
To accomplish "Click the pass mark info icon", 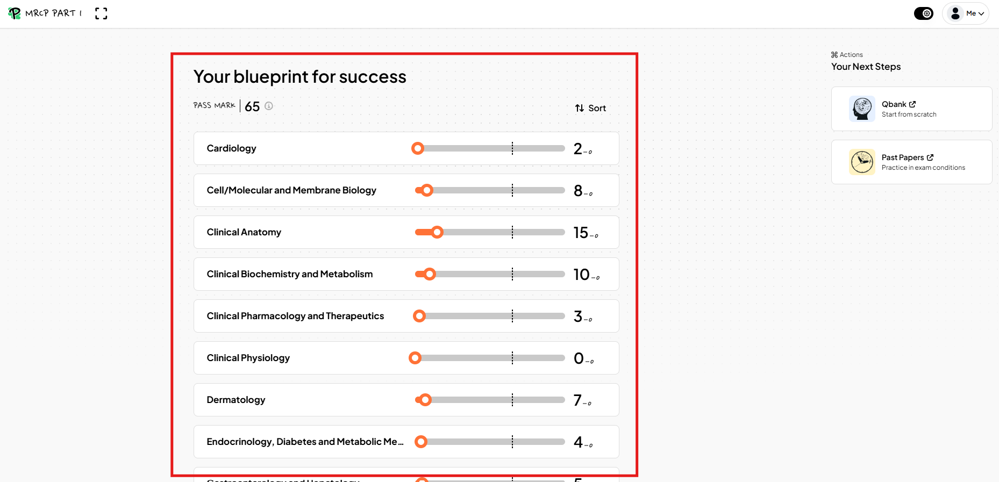I will [269, 106].
